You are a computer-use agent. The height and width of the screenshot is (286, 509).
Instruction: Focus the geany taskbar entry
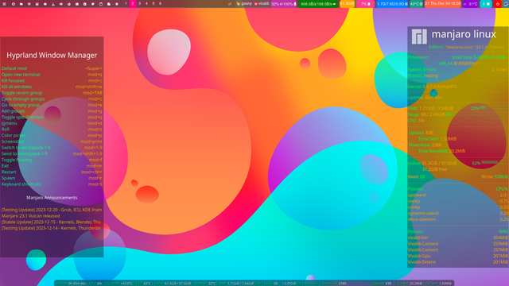(244, 4)
